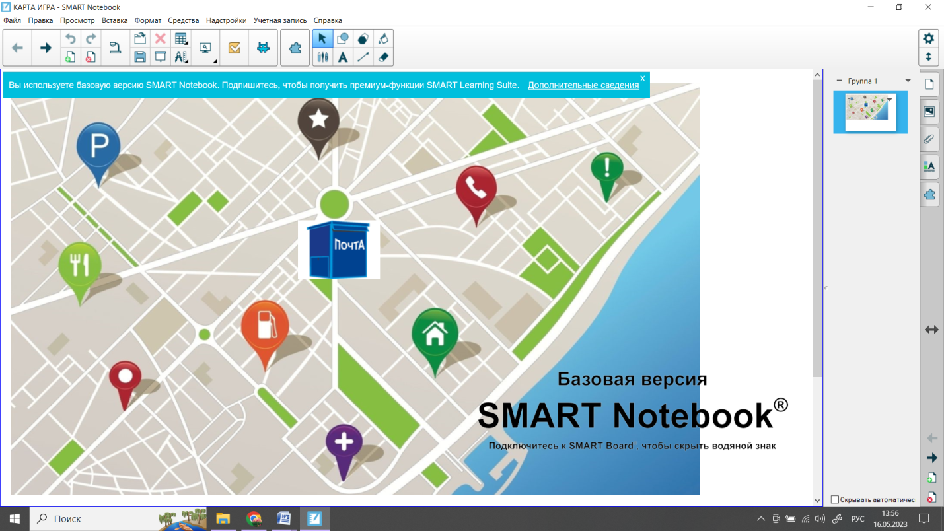Open Google Chrome from the taskbar
944x531 pixels.
pos(254,518)
